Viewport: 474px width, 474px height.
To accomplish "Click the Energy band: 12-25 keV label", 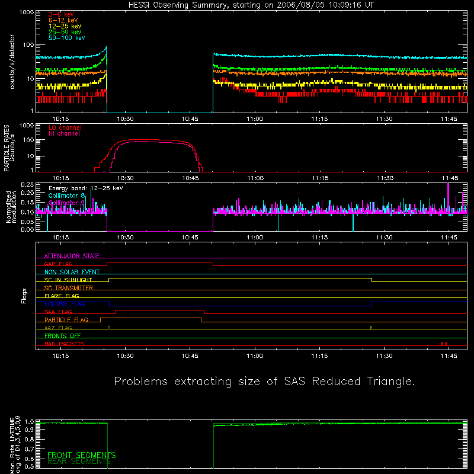I will [x=86, y=188].
